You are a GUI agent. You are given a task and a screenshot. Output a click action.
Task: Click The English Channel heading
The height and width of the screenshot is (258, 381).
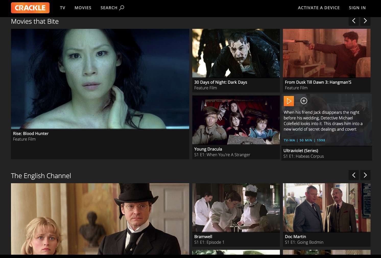click(41, 176)
